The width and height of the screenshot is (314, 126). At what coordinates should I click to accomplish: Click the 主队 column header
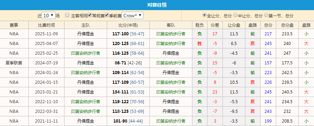[x=86, y=25]
